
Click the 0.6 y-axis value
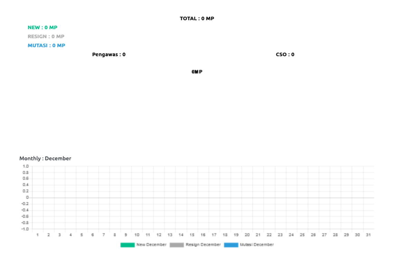[x=26, y=178]
